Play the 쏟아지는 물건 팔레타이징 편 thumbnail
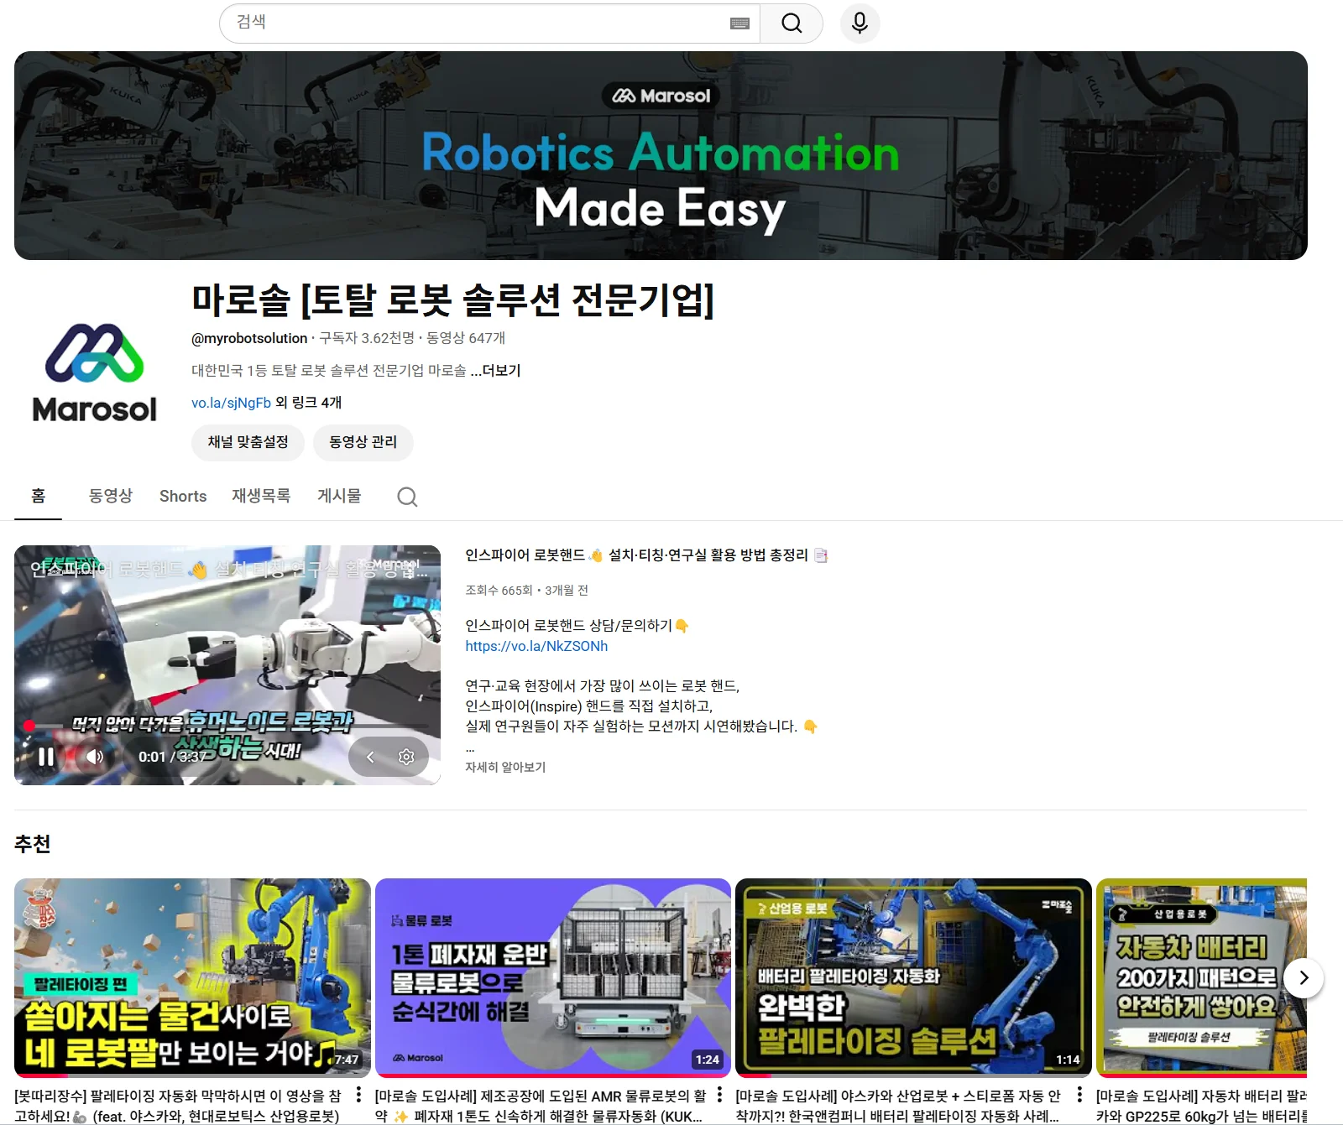The width and height of the screenshot is (1343, 1125). [192, 977]
